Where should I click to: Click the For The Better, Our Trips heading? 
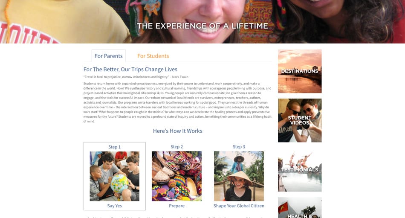point(130,69)
